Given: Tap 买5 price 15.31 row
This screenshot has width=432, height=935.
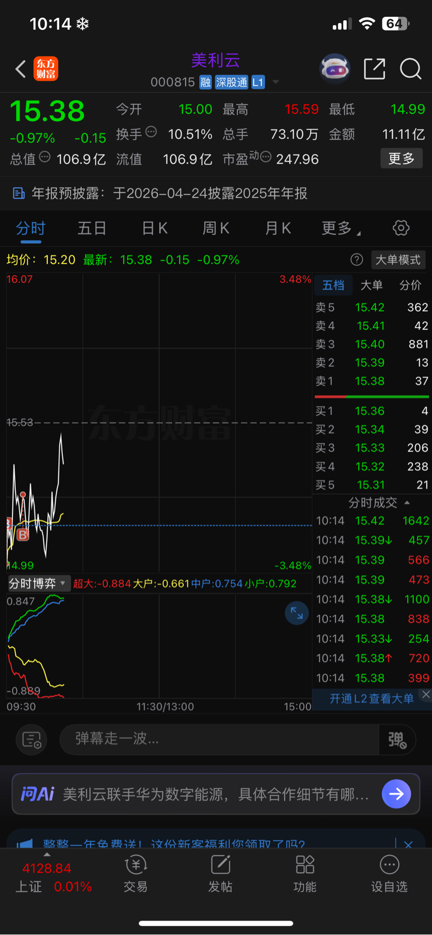Looking at the screenshot, I should [372, 485].
